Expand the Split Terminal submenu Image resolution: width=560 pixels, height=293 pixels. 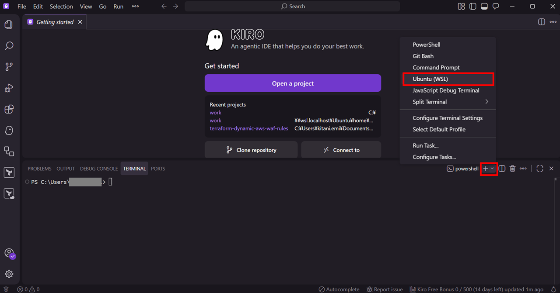pos(449,102)
